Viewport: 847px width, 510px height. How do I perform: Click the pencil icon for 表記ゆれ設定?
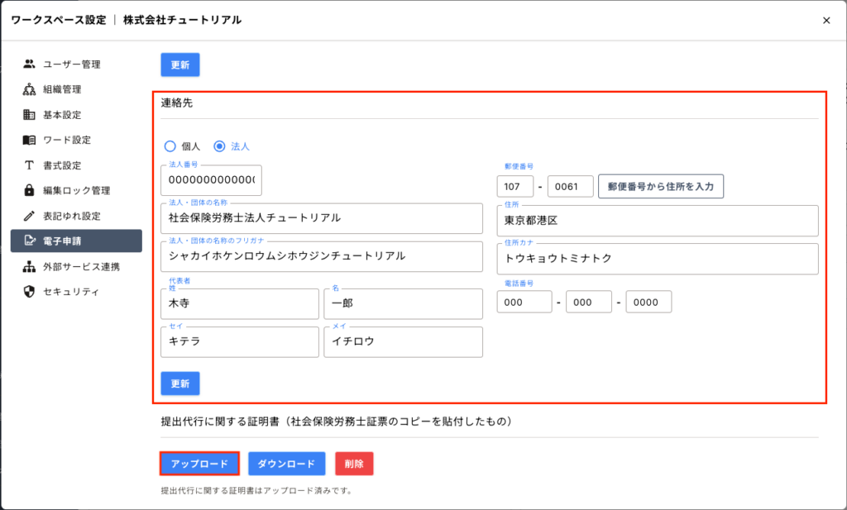click(x=29, y=216)
